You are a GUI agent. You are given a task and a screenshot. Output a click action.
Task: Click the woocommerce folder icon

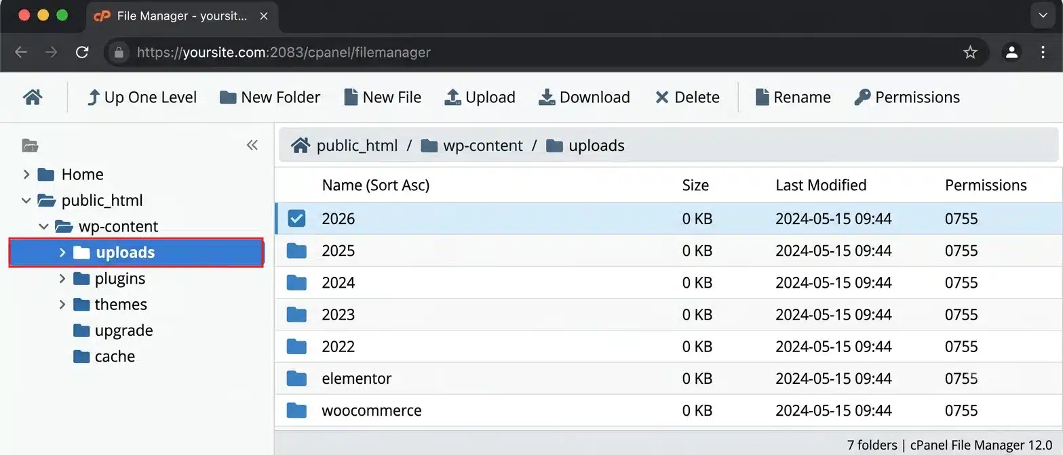coord(296,410)
